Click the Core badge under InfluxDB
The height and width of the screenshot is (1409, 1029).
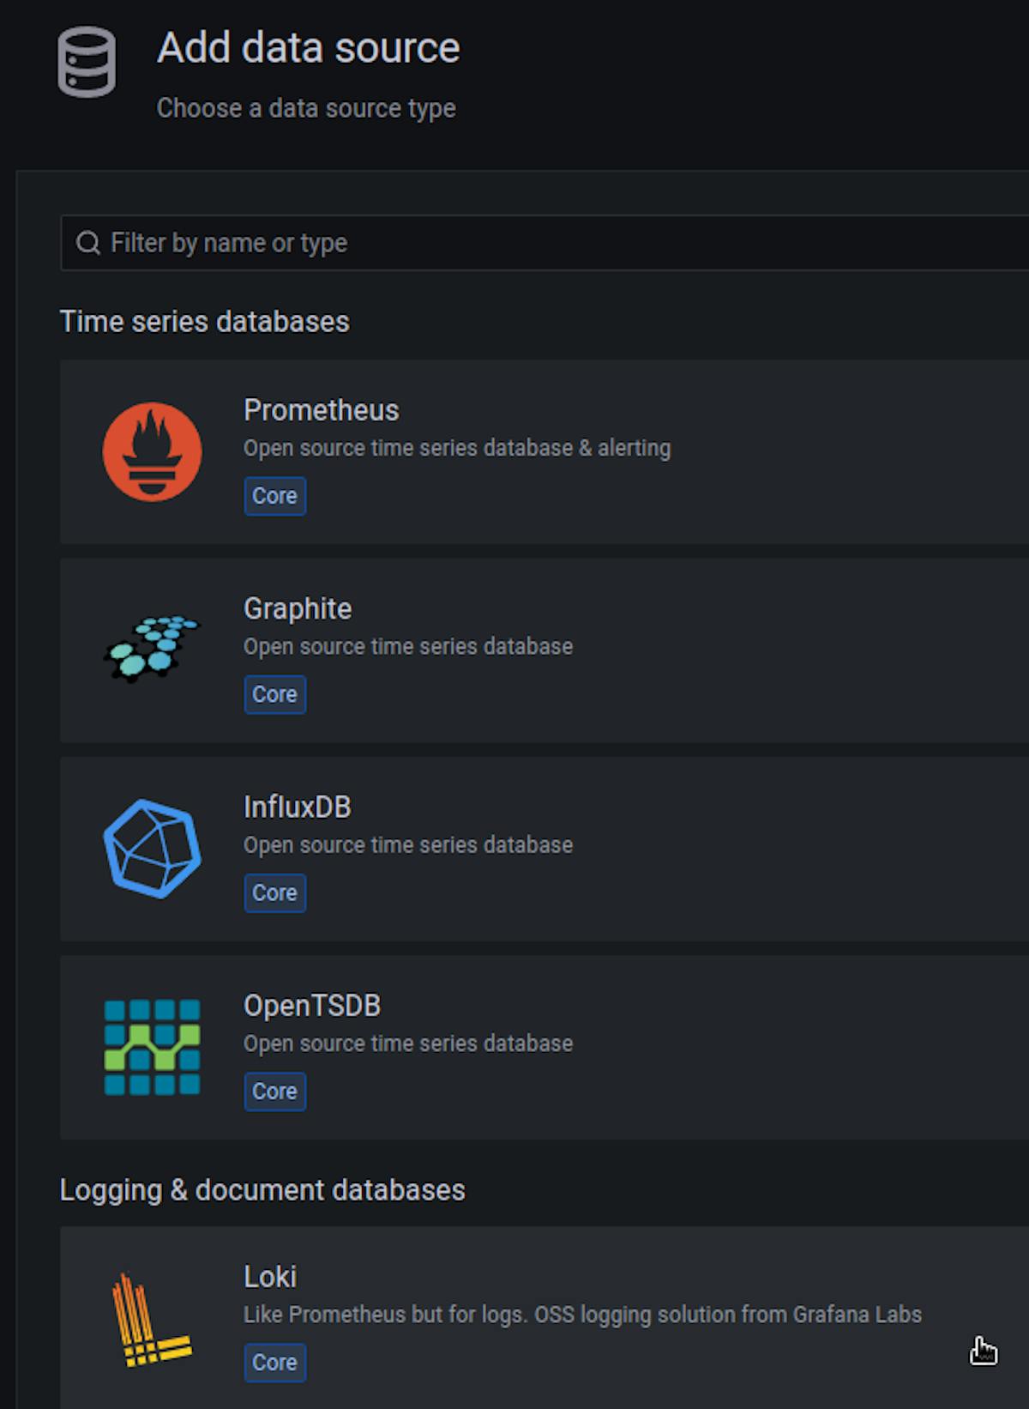click(274, 892)
